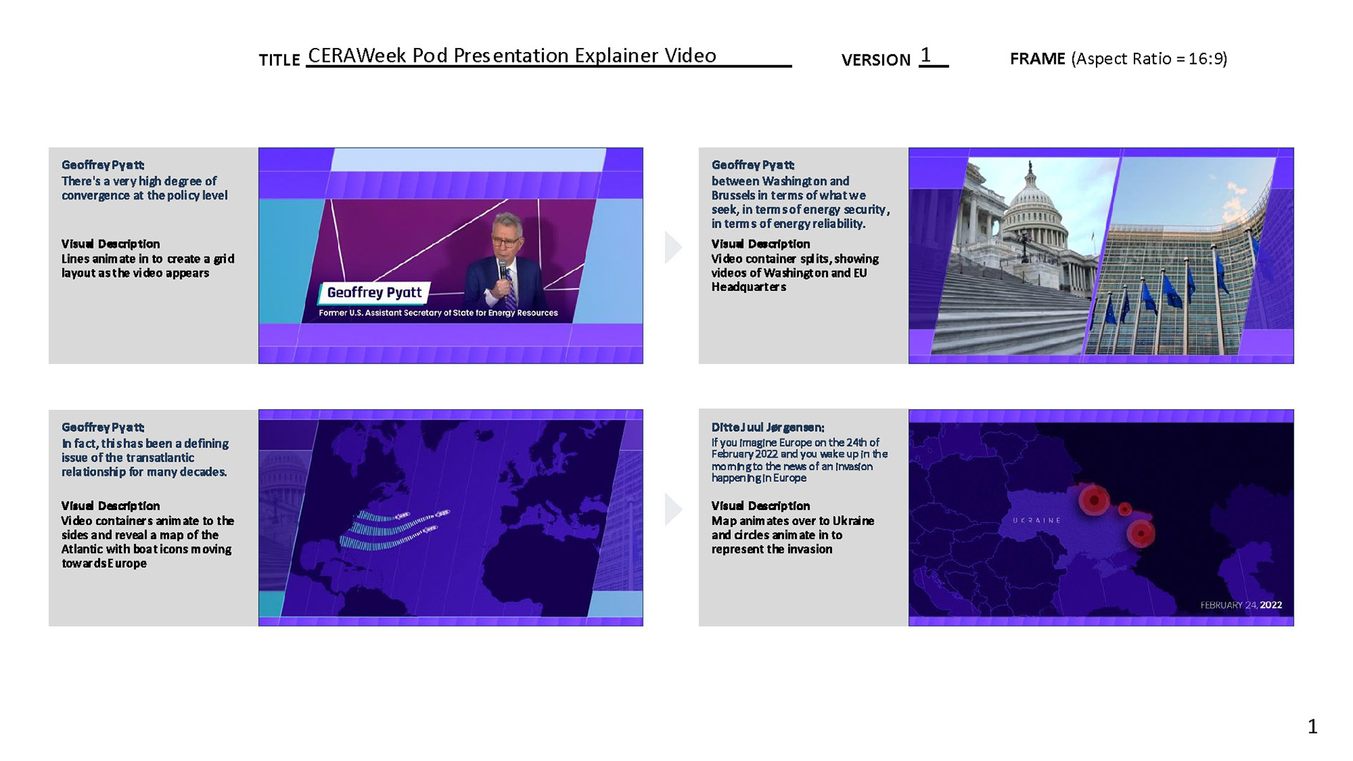Click the title field CERAWeek Pod Presentation
Viewport: 1353px width, 761px height.
point(512,56)
